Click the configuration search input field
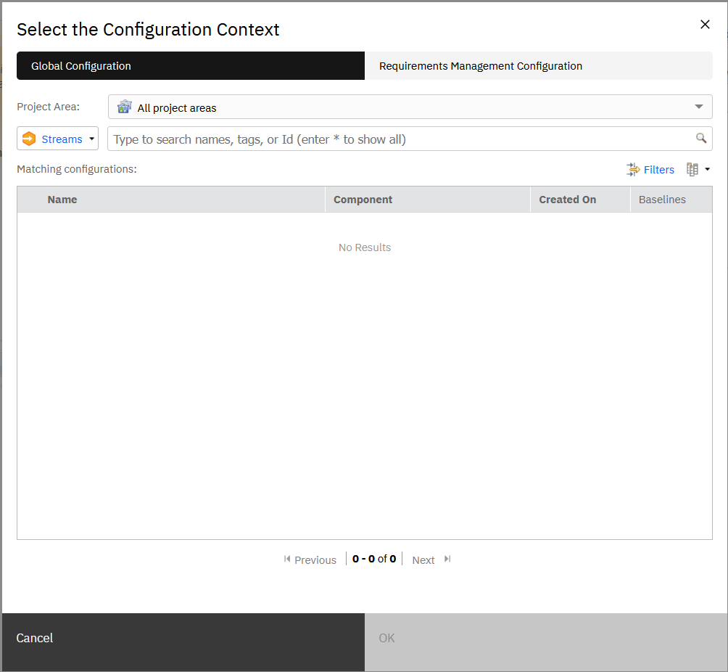This screenshot has height=672, width=728. coord(402,139)
